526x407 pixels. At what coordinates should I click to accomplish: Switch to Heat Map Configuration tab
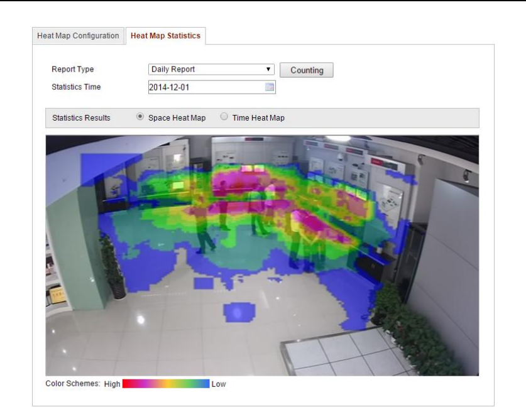coord(78,36)
